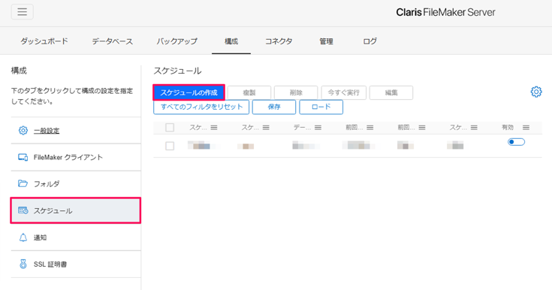
Task: Click the 保存 button
Action: click(274, 107)
